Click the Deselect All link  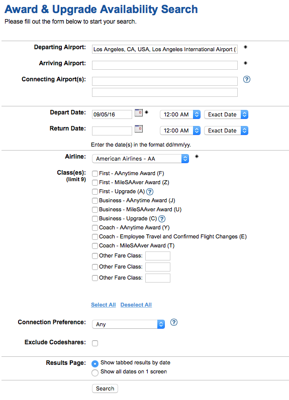point(136,305)
